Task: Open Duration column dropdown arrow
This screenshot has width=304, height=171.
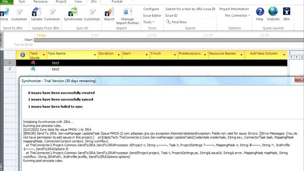Action: click(119, 55)
